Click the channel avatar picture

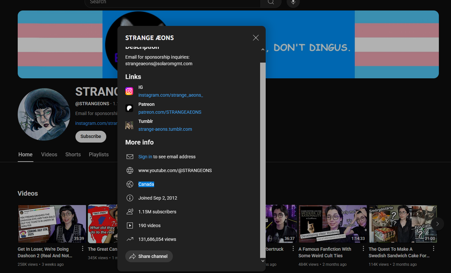pyautogui.click(x=44, y=114)
